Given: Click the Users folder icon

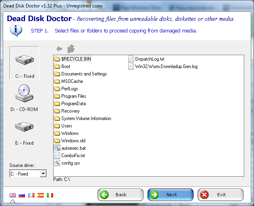Looking at the screenshot, I should [57, 126].
